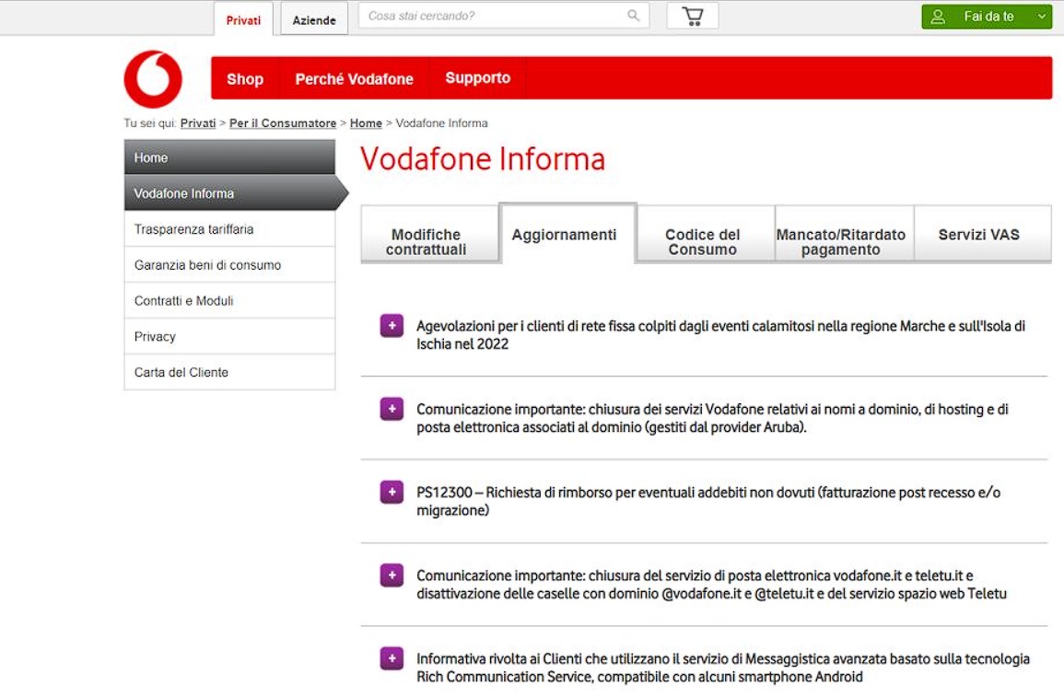The image size is (1064, 697).
Task: Click the Vodafone Informa page heading
Action: [483, 159]
